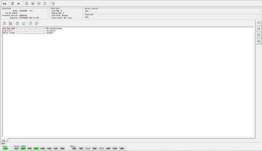262x151 pixels.
Task: Click the green overlapping pages icon in log toolbar
Action: 24,24
